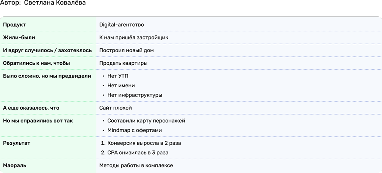Click the Нет инфраструктуры bullet item
The width and height of the screenshot is (382, 173).
pyautogui.click(x=135, y=95)
